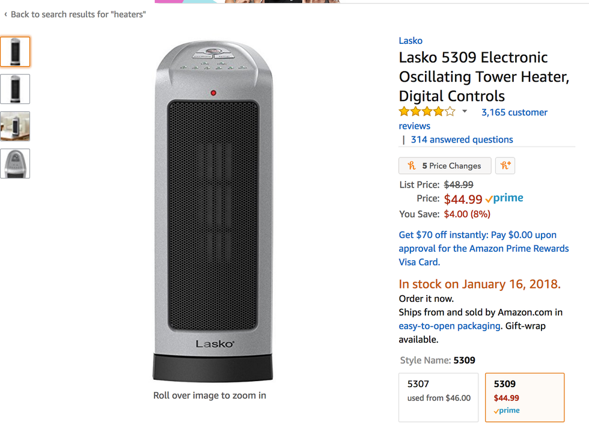Expand the ratings breakdown dropdown arrow
The image size is (589, 431).
465,112
